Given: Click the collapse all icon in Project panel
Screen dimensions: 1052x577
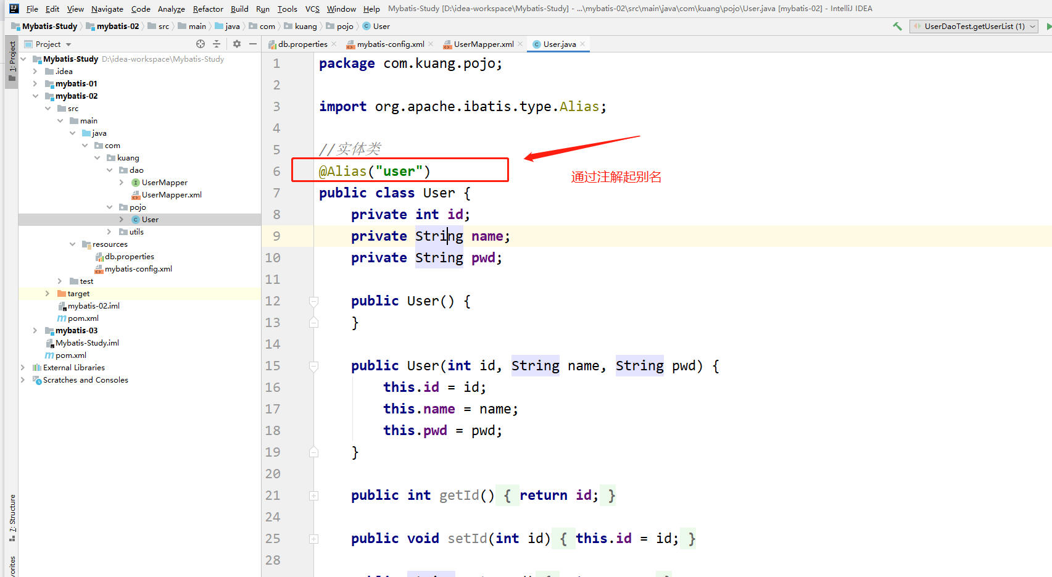Looking at the screenshot, I should [x=217, y=44].
